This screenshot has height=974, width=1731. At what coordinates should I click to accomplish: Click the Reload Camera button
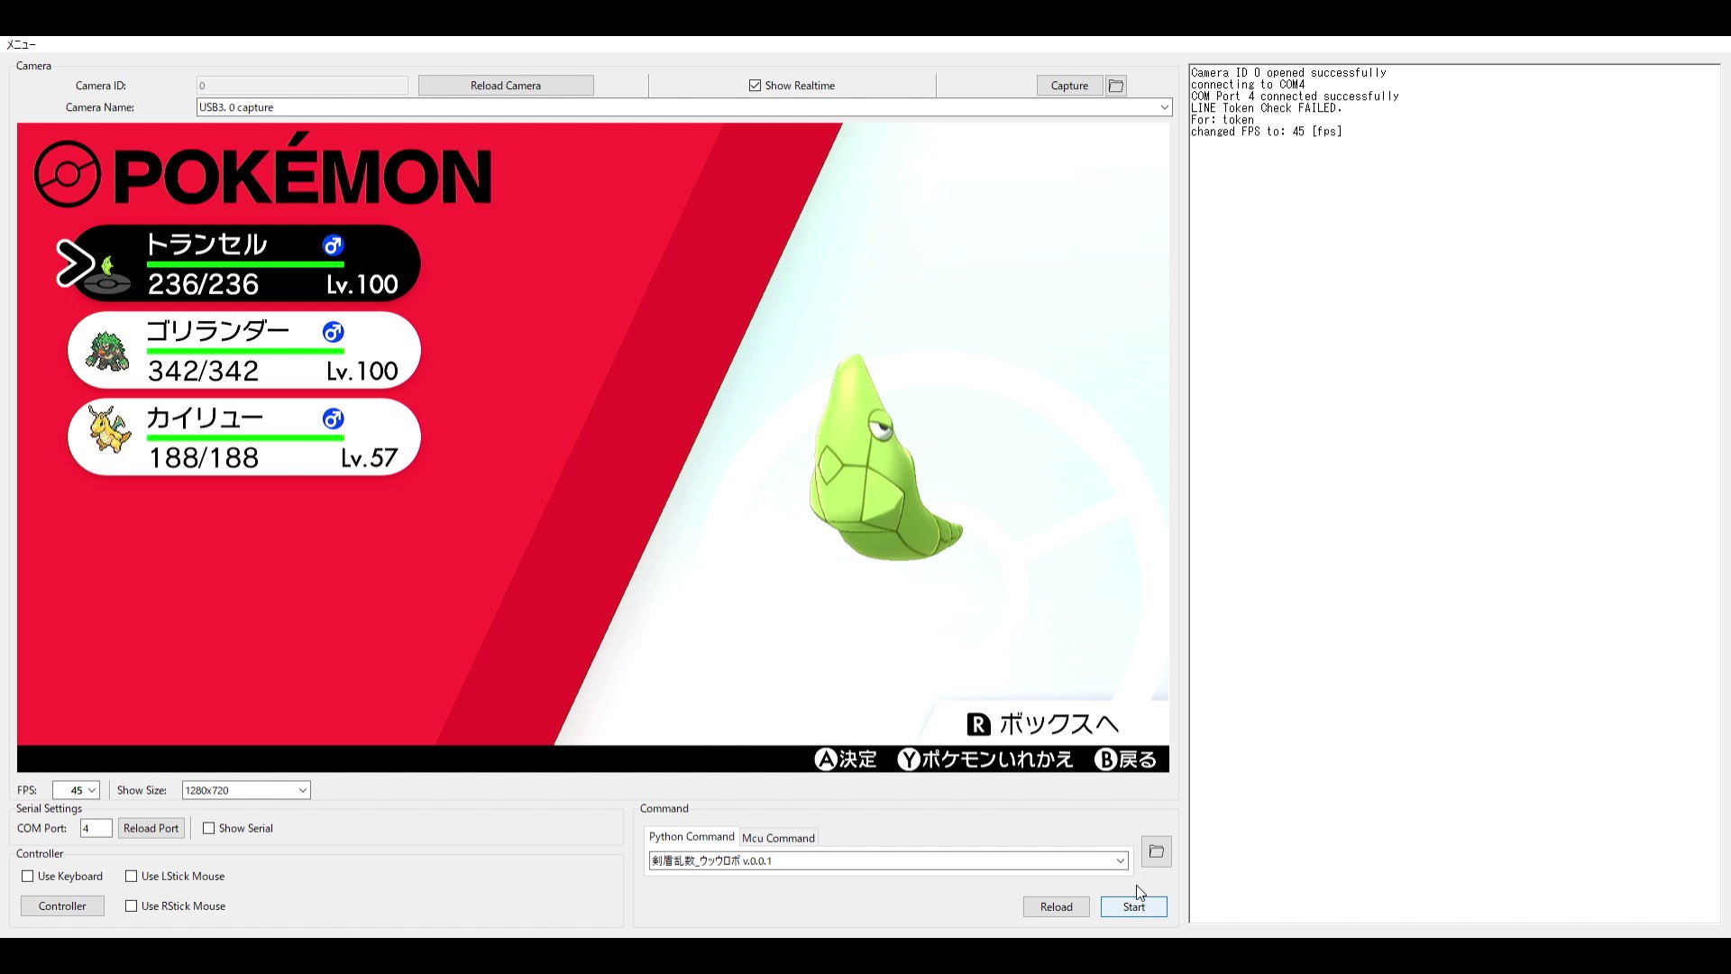506,86
